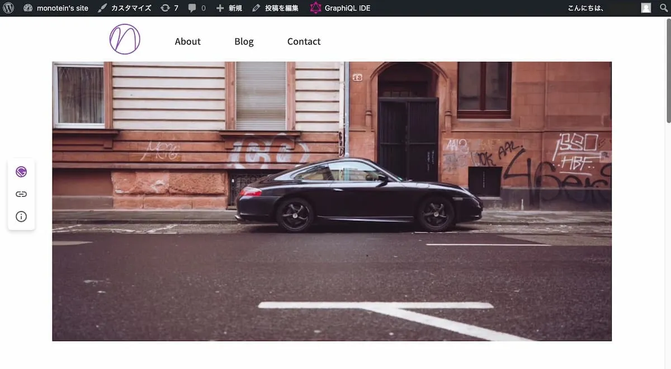Click the 新規 add new item
Image resolution: width=671 pixels, height=369 pixels.
coord(229,8)
